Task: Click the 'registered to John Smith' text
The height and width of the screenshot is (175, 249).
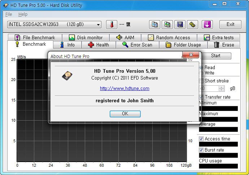Action: [125, 101]
